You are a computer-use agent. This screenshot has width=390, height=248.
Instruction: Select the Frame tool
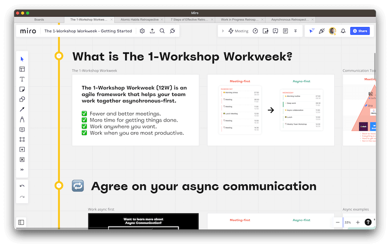tap(22, 140)
